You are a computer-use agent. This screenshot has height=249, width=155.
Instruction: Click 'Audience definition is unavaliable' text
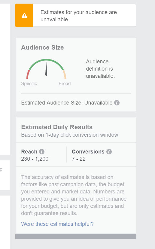click(100, 69)
